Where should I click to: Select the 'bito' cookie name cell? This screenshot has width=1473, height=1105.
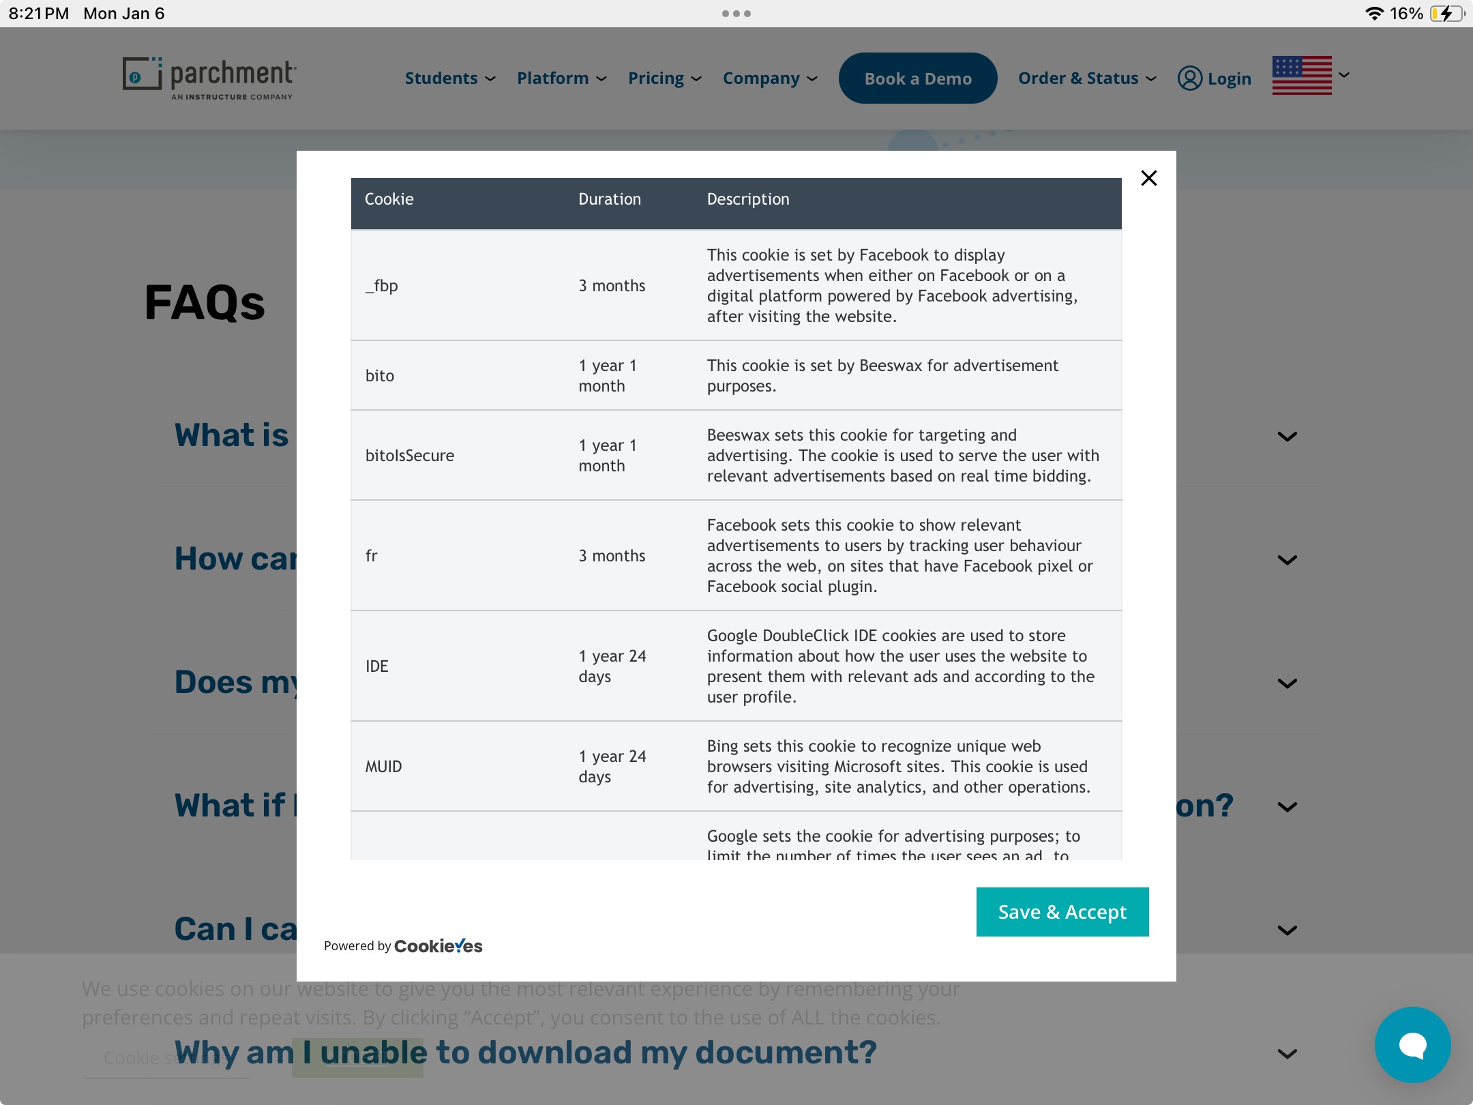(380, 376)
